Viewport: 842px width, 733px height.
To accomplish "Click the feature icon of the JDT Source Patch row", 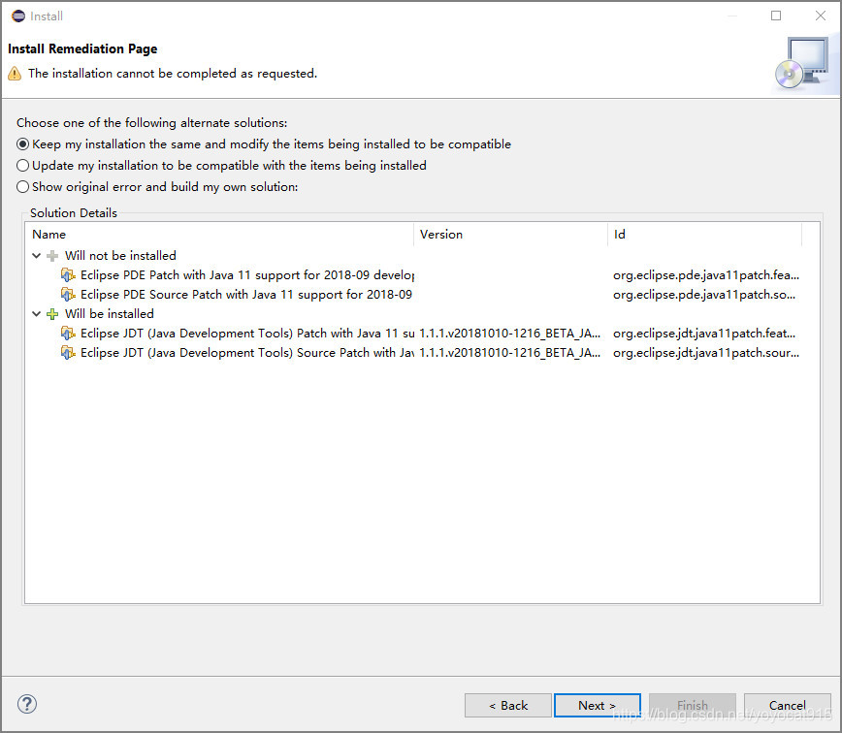I will (x=68, y=353).
